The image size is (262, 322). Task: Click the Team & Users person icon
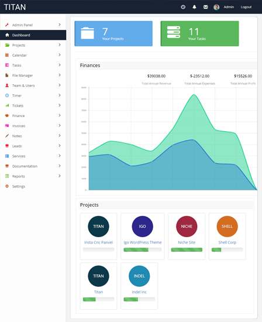pyautogui.click(x=7, y=85)
